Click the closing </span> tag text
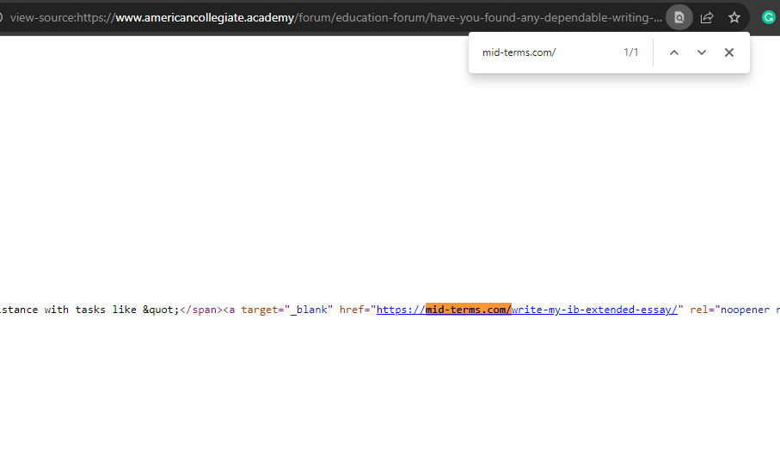The width and height of the screenshot is (780, 473). [x=201, y=310]
